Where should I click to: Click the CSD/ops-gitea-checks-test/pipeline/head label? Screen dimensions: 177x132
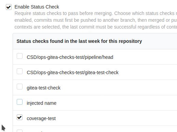(x=70, y=57)
